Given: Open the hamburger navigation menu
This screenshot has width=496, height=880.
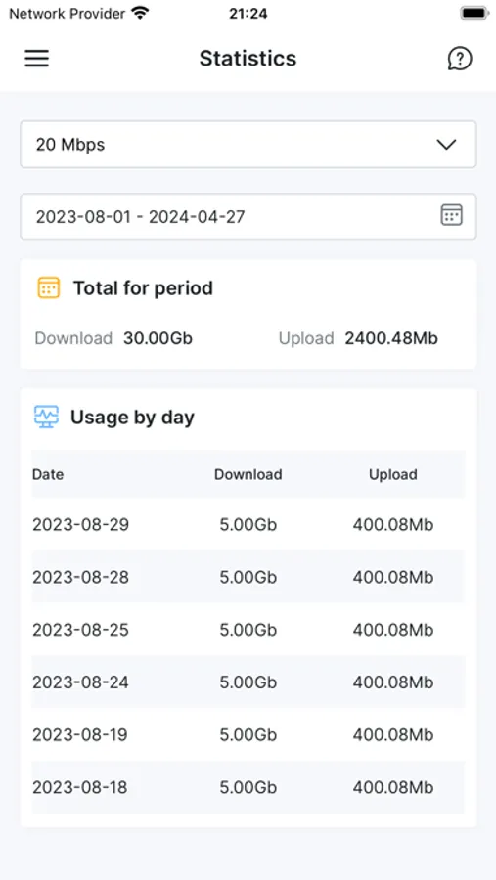Looking at the screenshot, I should click(x=36, y=59).
